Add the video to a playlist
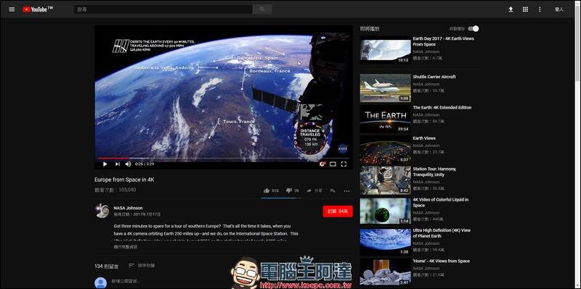Viewport: 581px width, 289px height. point(333,190)
